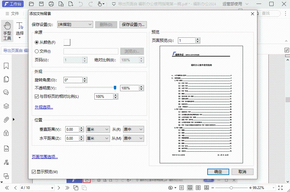Expand the 运营部使用 account dropdown

tap(247, 4)
